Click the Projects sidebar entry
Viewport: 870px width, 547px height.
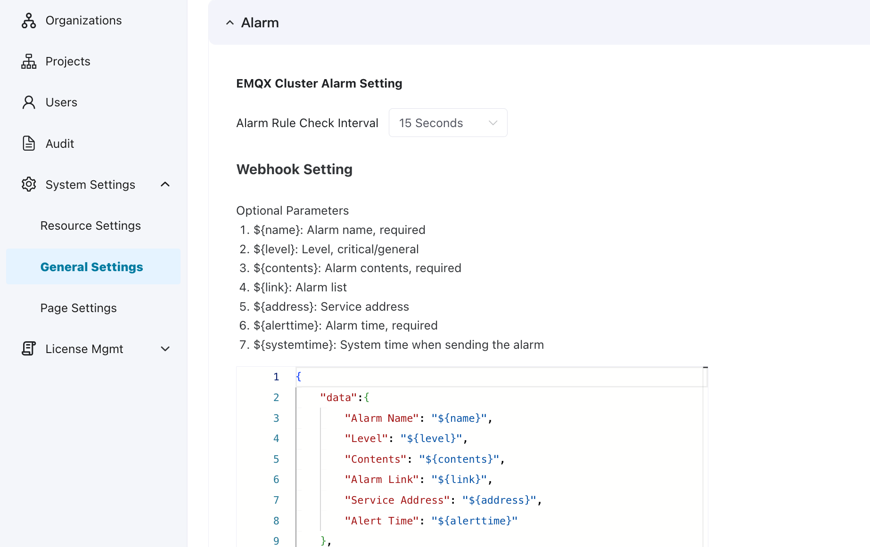click(68, 61)
